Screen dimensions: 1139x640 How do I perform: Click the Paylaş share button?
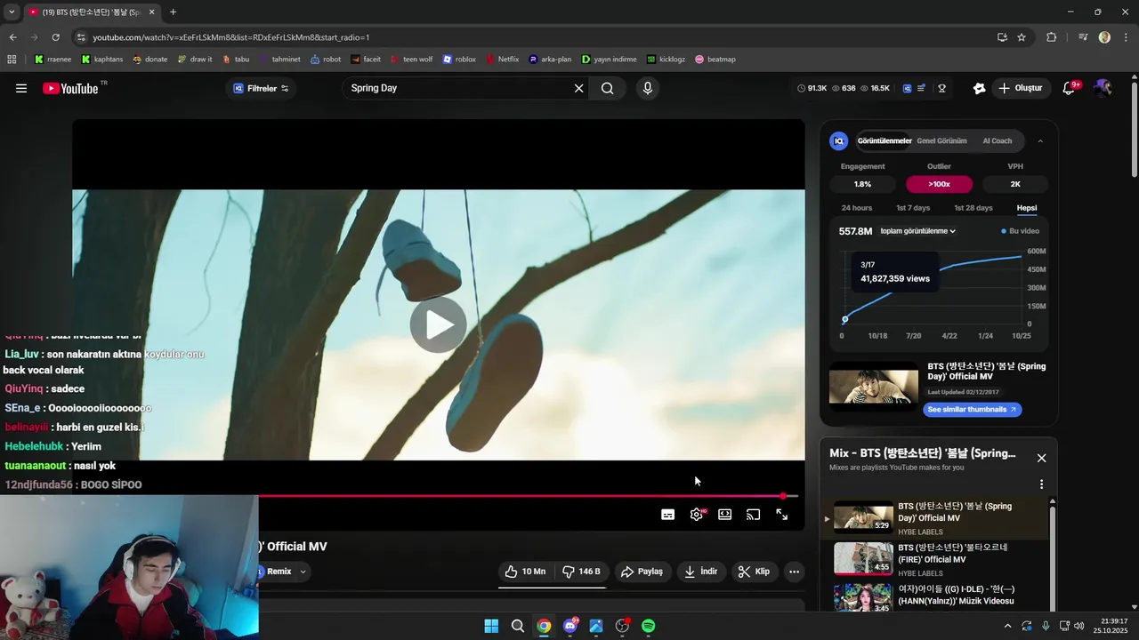tap(642, 572)
